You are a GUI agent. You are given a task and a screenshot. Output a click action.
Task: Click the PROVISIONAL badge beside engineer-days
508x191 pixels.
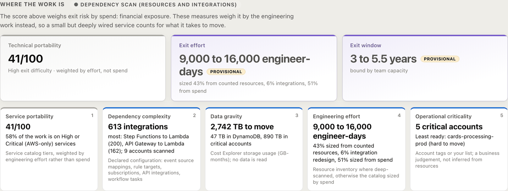click(x=226, y=72)
